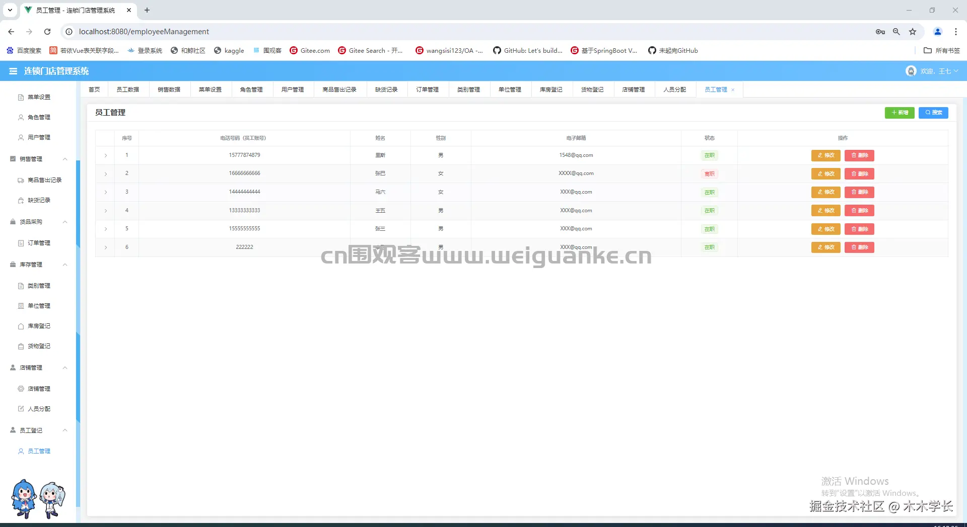967x527 pixels.
Task: Click 修改 for the row with 1548@qq.com
Action: [x=826, y=155]
